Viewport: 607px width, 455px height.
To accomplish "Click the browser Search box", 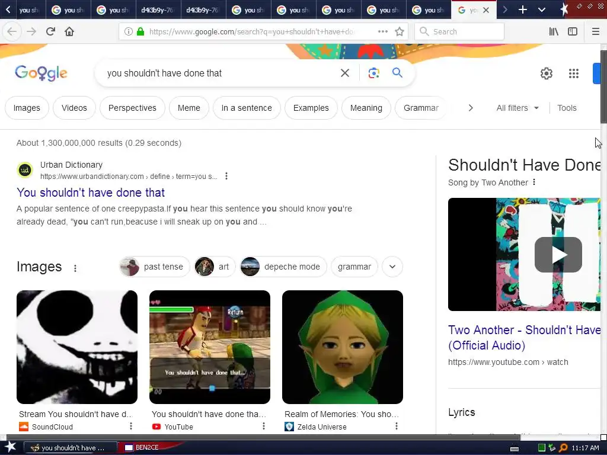I will [459, 31].
